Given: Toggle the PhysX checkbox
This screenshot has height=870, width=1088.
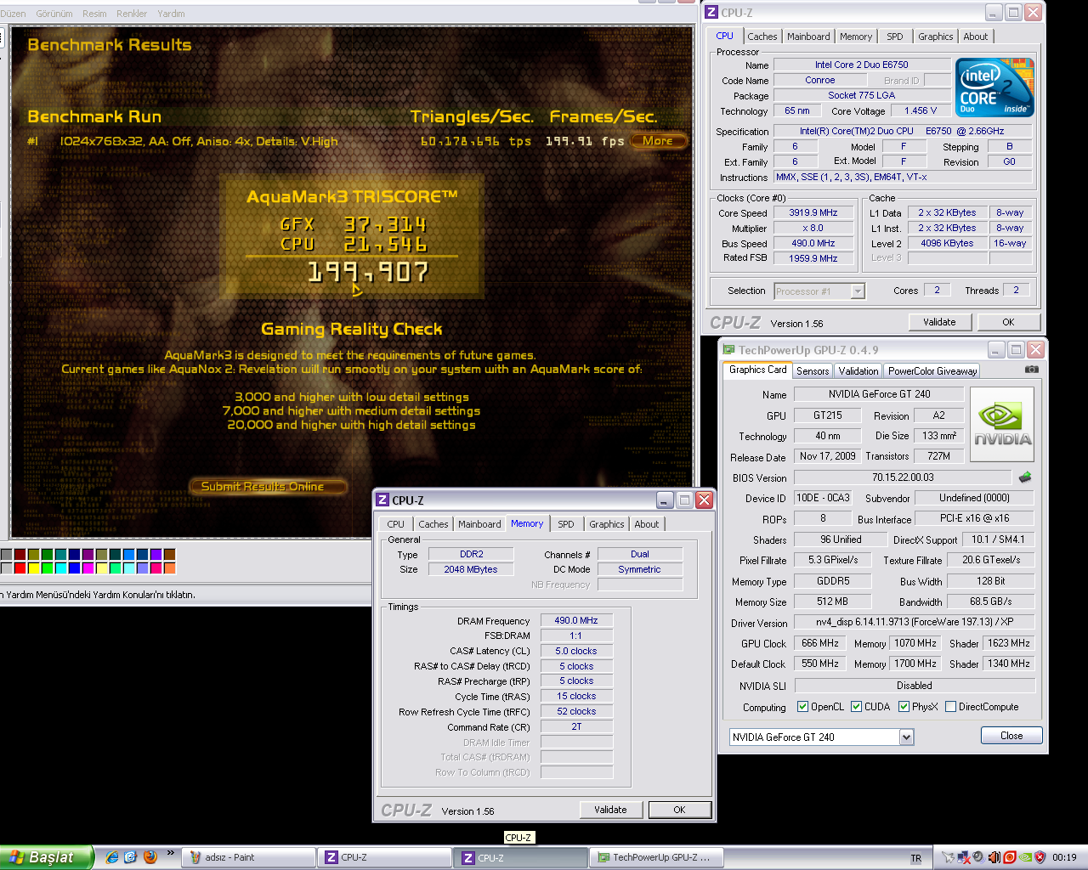Looking at the screenshot, I should click(904, 707).
